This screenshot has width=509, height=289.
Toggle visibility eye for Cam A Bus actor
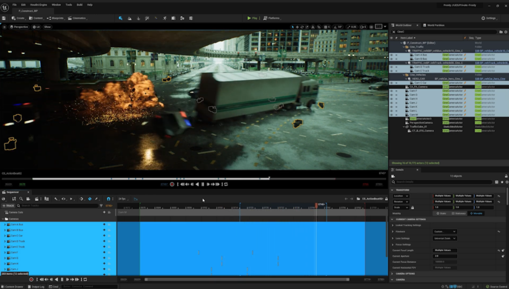coord(391,54)
